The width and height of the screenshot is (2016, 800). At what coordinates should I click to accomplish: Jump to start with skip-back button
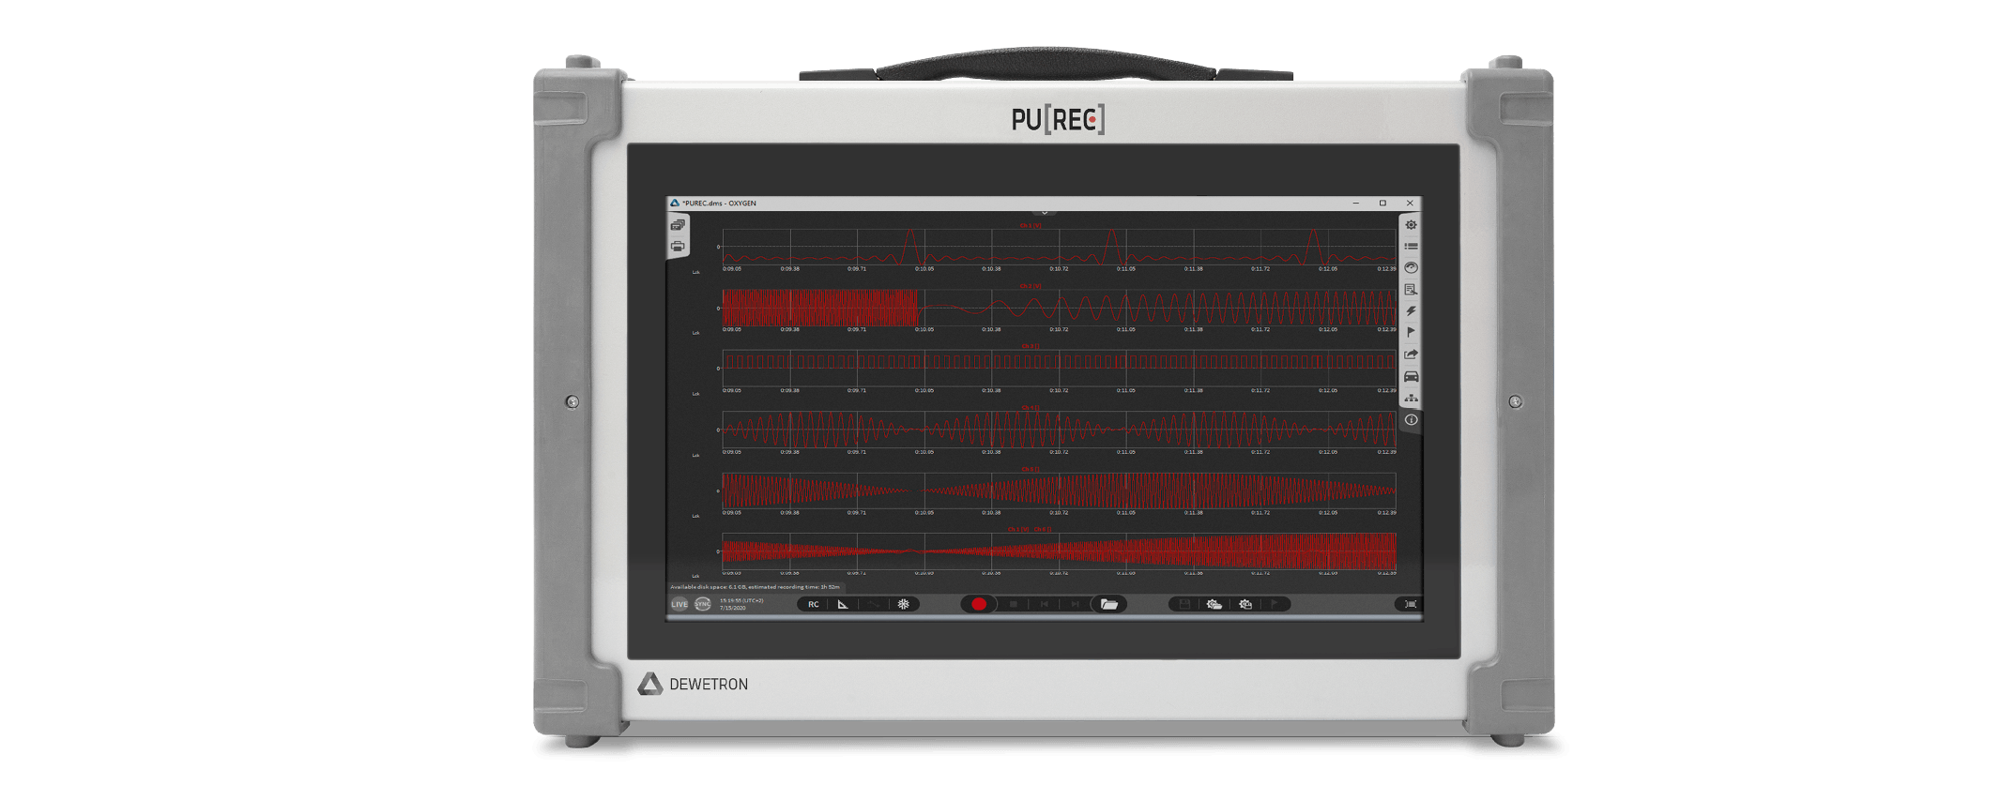click(x=1044, y=605)
